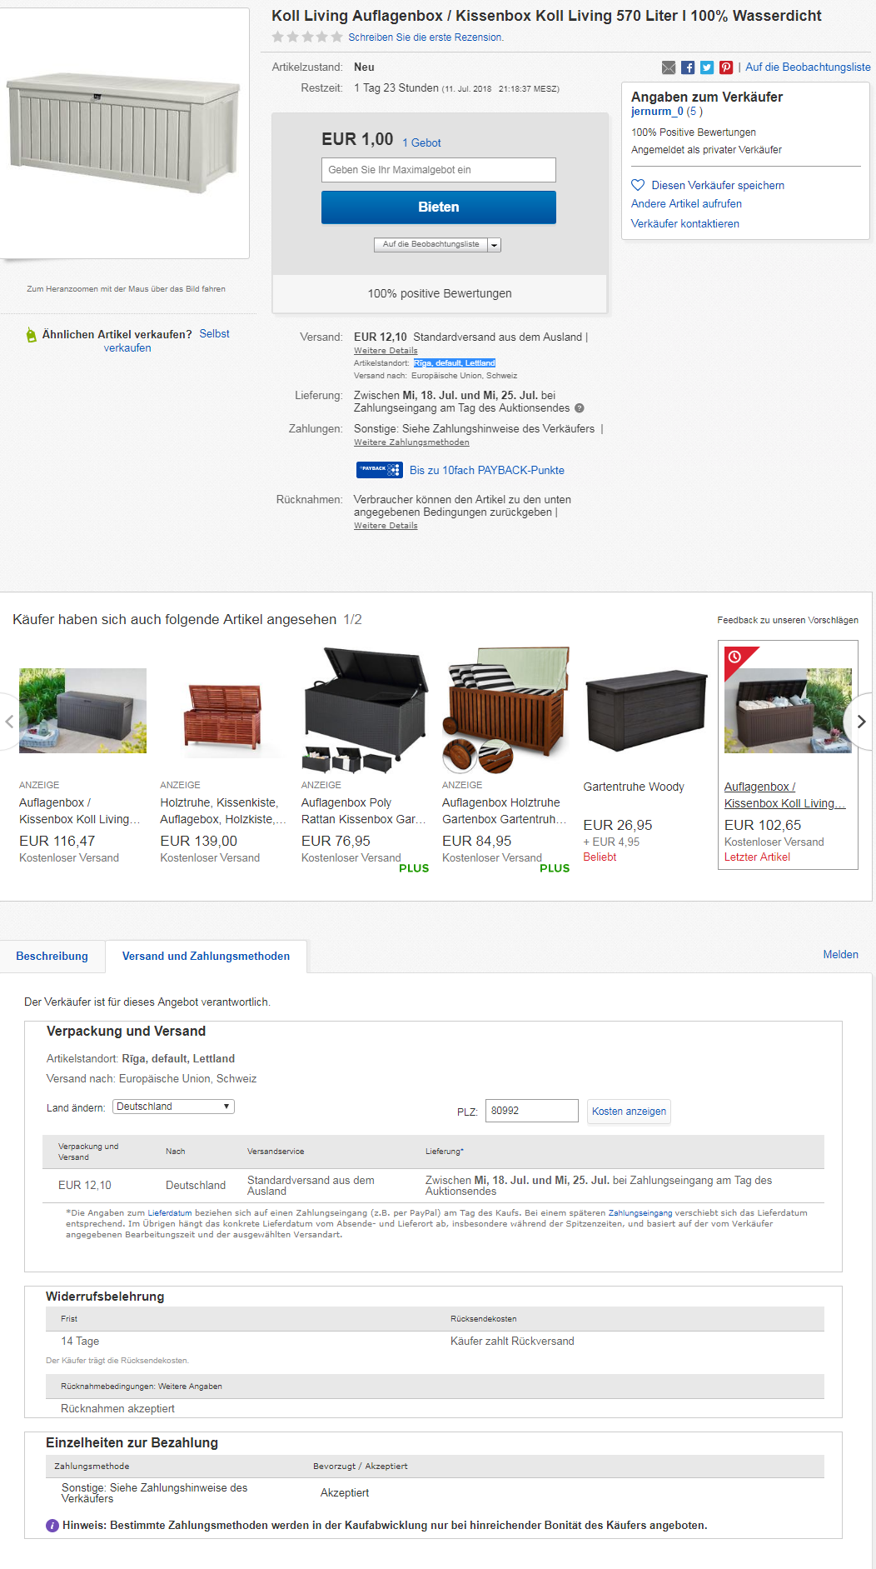Screen dimensions: 876x1569
Task: Click Zahlungseingang link in shipping footnote
Action: 640,1213
